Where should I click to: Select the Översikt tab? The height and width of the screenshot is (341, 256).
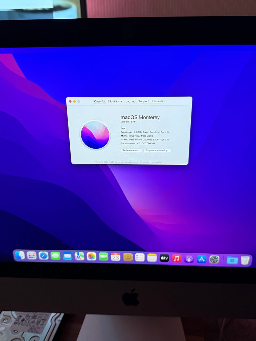[x=99, y=101]
